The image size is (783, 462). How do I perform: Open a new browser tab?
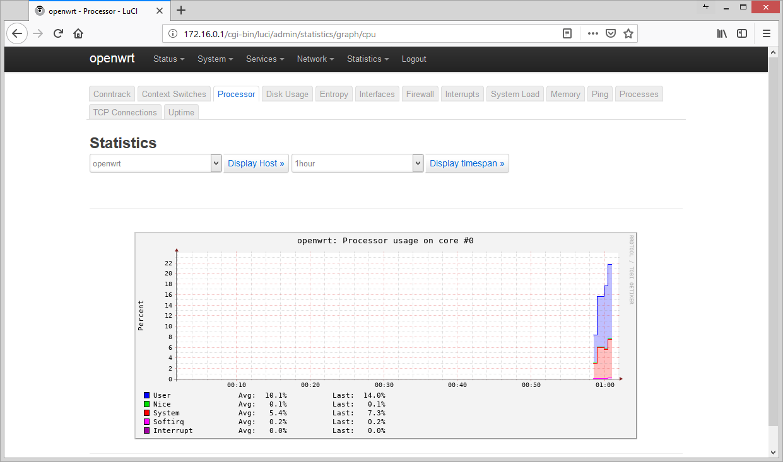click(x=181, y=10)
